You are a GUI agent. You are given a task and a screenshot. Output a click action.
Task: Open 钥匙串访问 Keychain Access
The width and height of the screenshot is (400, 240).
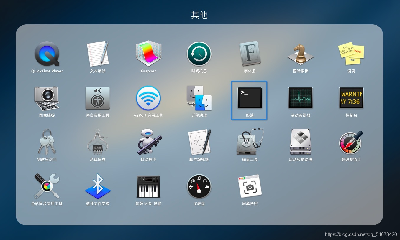[47, 142]
